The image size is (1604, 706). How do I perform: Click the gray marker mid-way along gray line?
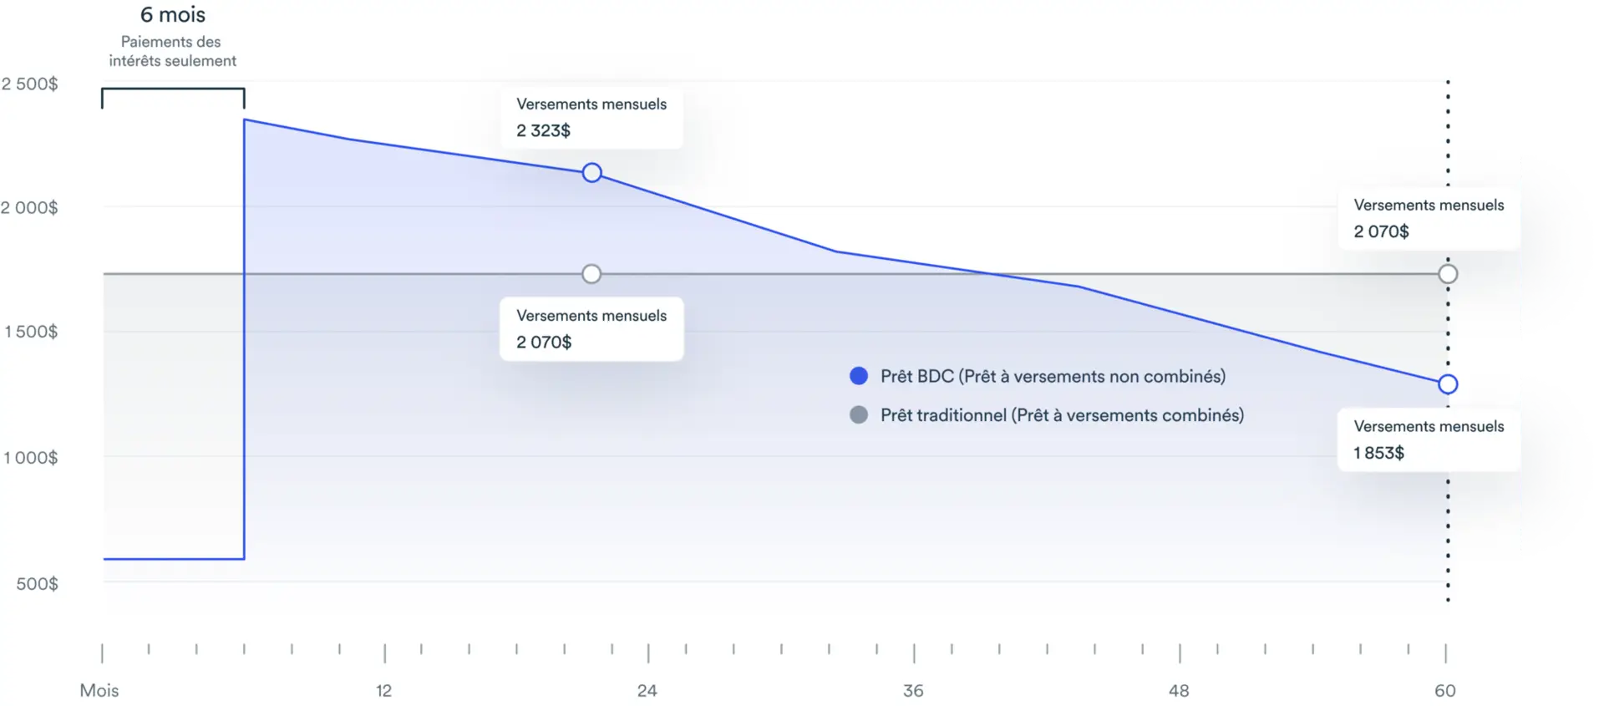point(591,274)
